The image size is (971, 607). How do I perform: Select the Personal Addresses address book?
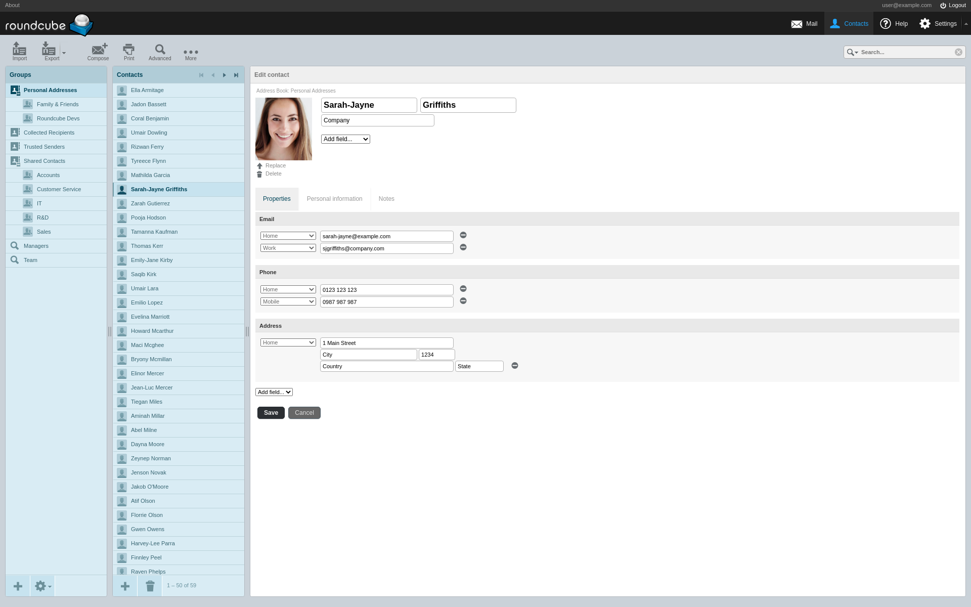(x=56, y=90)
